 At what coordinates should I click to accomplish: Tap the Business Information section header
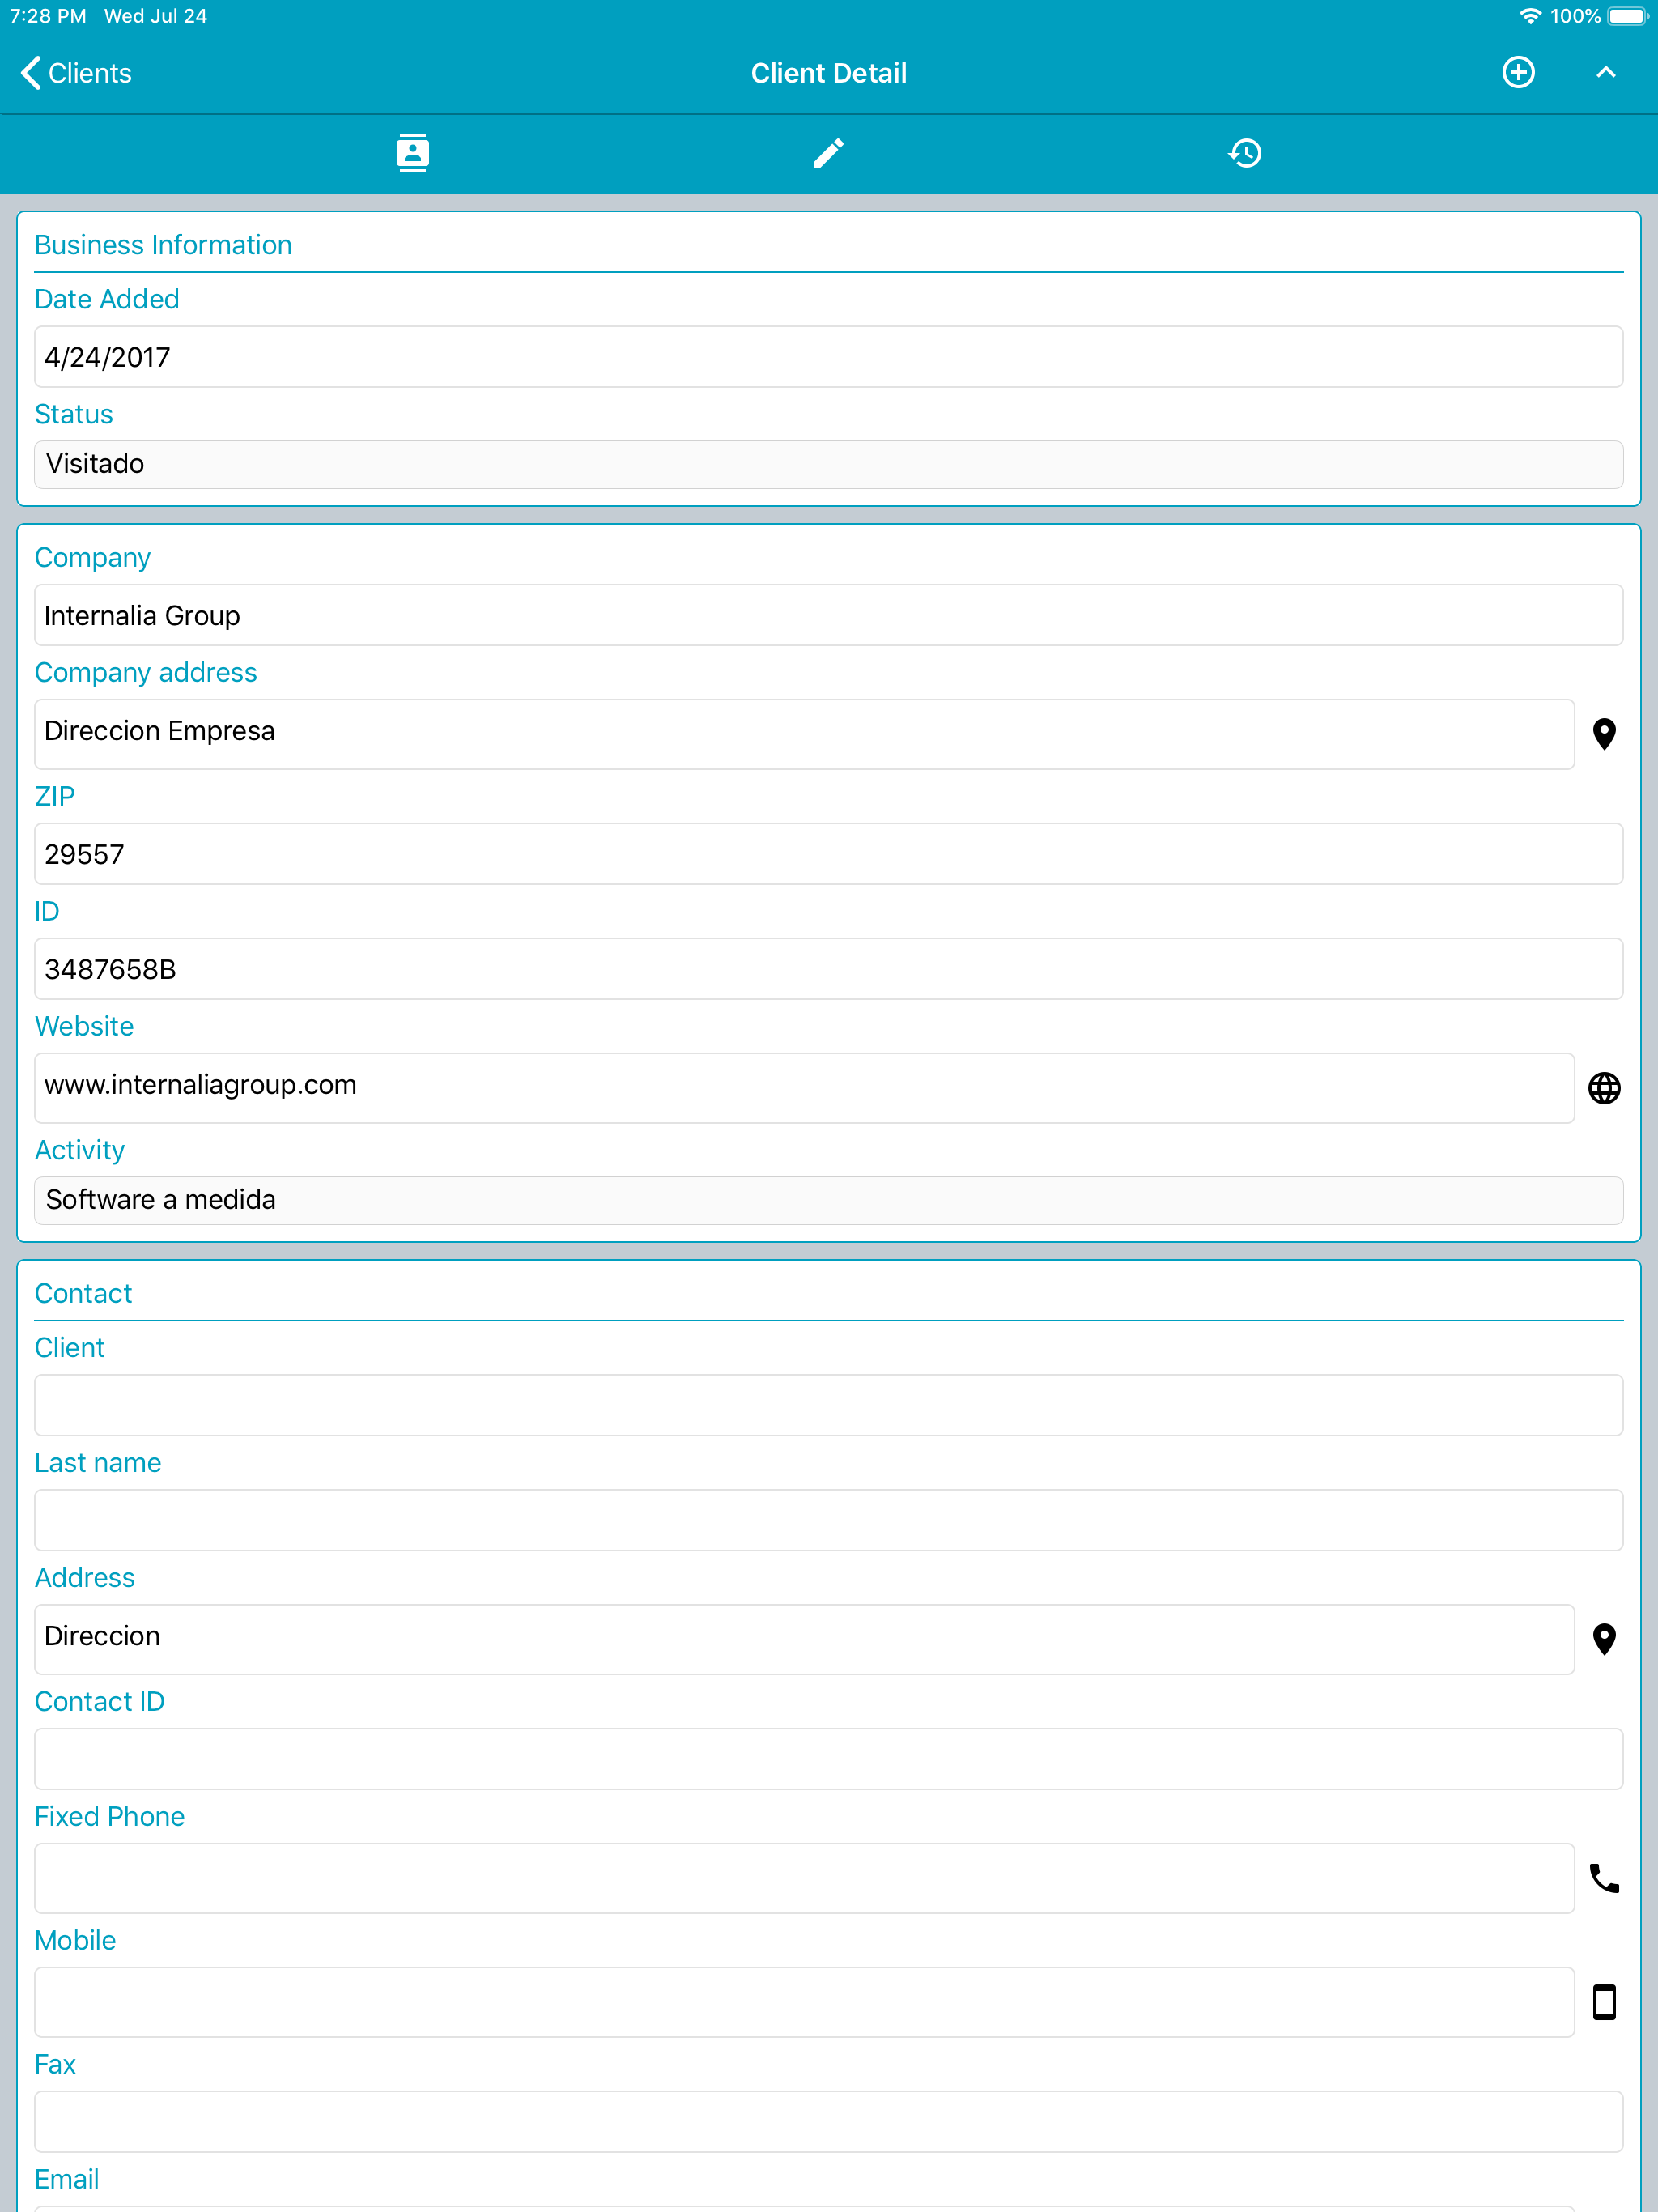coord(163,245)
